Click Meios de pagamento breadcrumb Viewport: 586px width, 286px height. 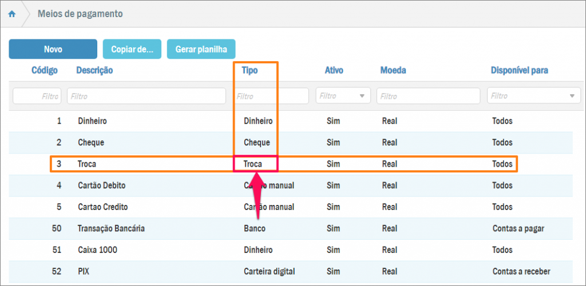coord(80,14)
